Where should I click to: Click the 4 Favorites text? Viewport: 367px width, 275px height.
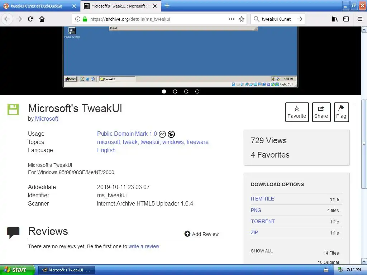click(x=270, y=155)
